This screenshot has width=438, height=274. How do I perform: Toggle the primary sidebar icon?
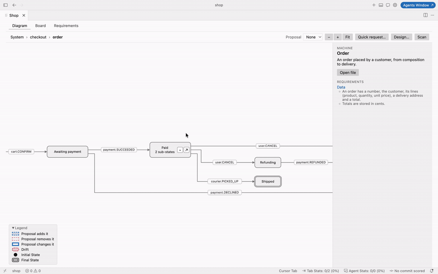tap(5, 5)
